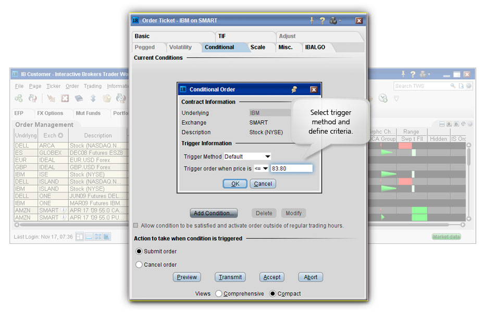
Task: Click the IB logo icon in Conditional Order title
Action: 183,89
